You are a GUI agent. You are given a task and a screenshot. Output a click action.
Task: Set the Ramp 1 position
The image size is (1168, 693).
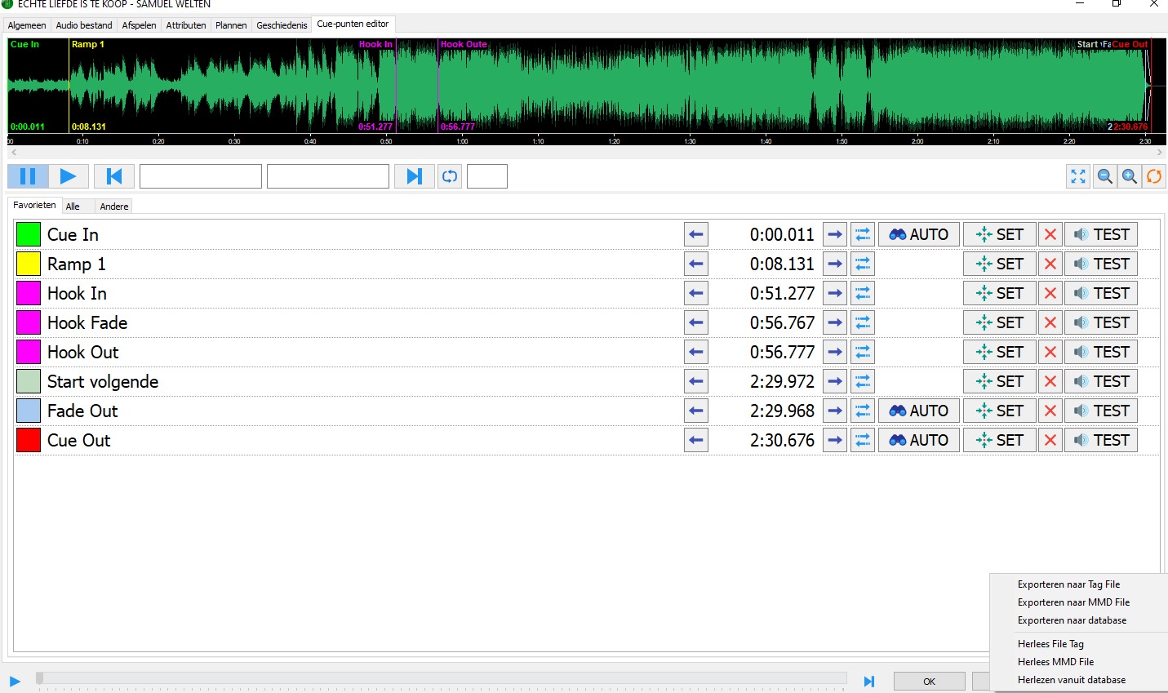pos(1000,264)
